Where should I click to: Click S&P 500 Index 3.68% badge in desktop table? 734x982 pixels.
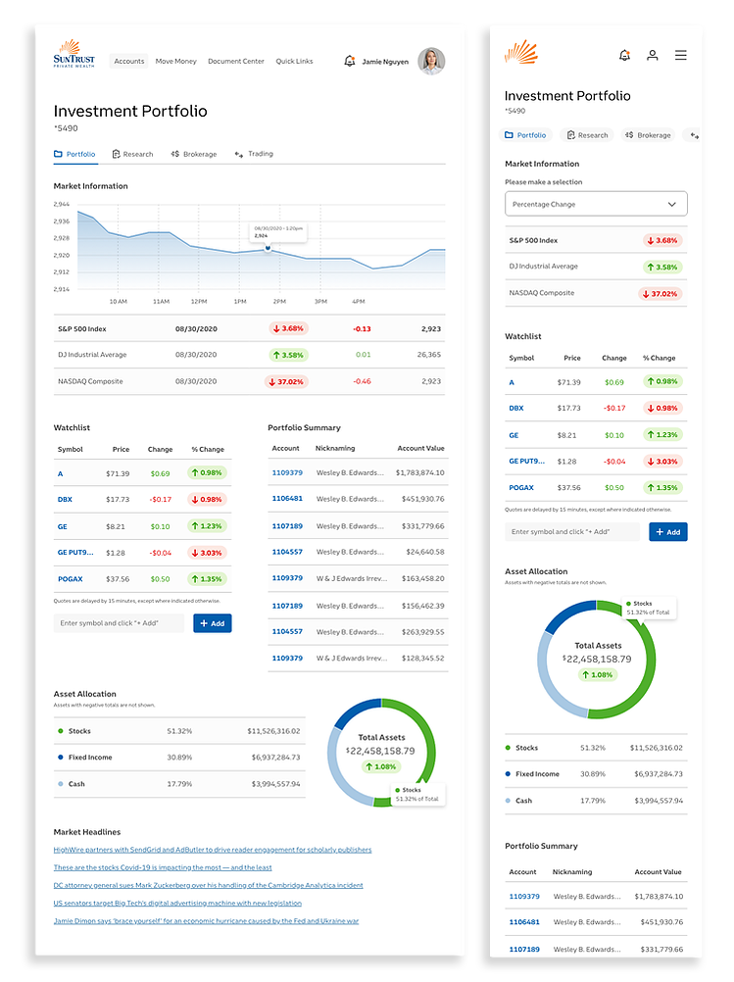tap(289, 328)
